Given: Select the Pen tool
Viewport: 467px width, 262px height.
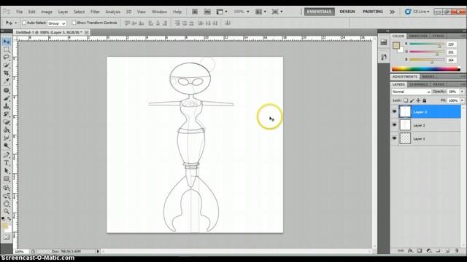Looking at the screenshot, I should [x=7, y=155].
